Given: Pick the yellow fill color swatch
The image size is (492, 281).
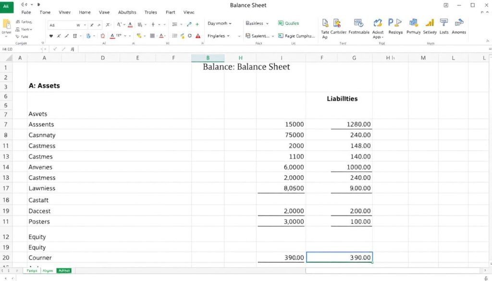Looking at the screenshot, I should 139,36.
